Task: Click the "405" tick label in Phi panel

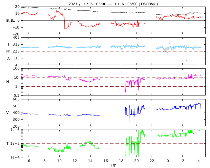Action: pyautogui.click(x=16, y=37)
